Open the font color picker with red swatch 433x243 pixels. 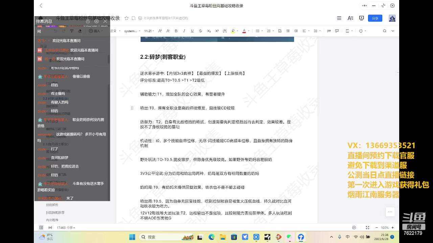tap(244, 31)
